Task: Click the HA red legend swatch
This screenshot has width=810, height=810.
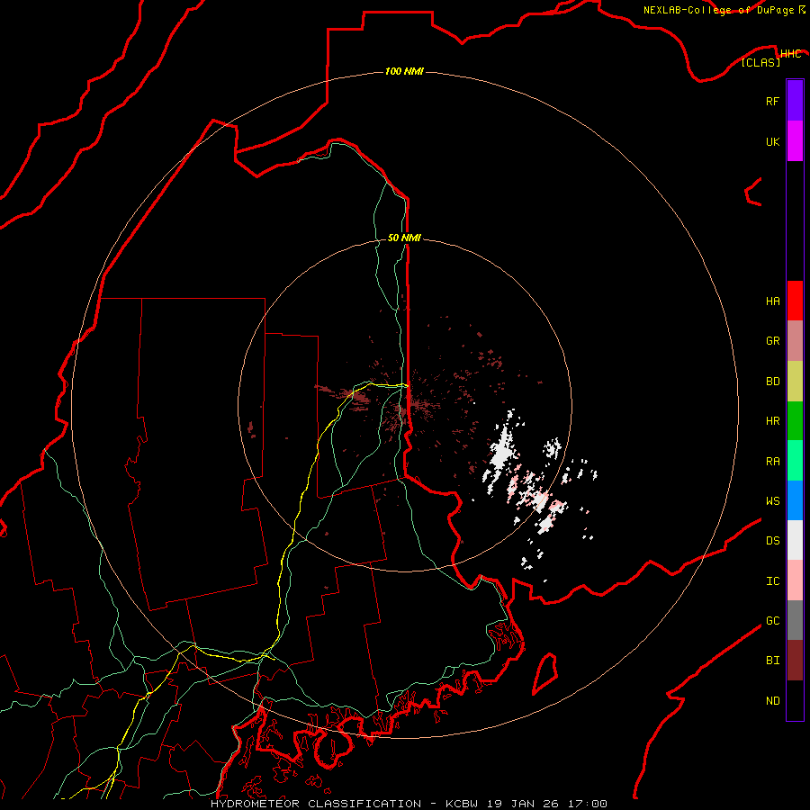Action: tap(795, 301)
